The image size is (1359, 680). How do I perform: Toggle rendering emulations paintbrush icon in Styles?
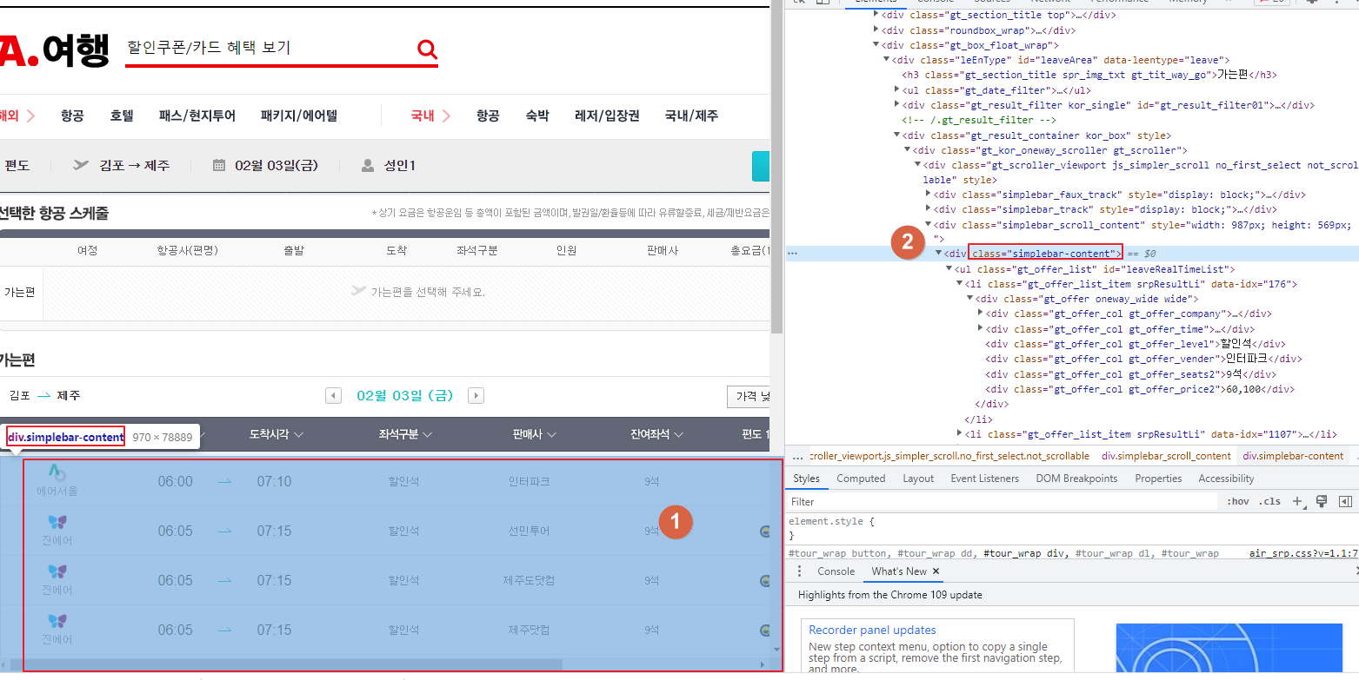pos(1322,501)
